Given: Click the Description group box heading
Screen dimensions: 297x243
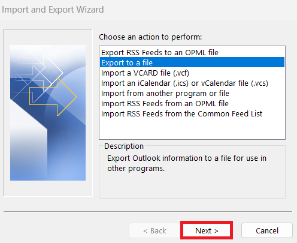Looking at the screenshot, I should pos(124,146).
